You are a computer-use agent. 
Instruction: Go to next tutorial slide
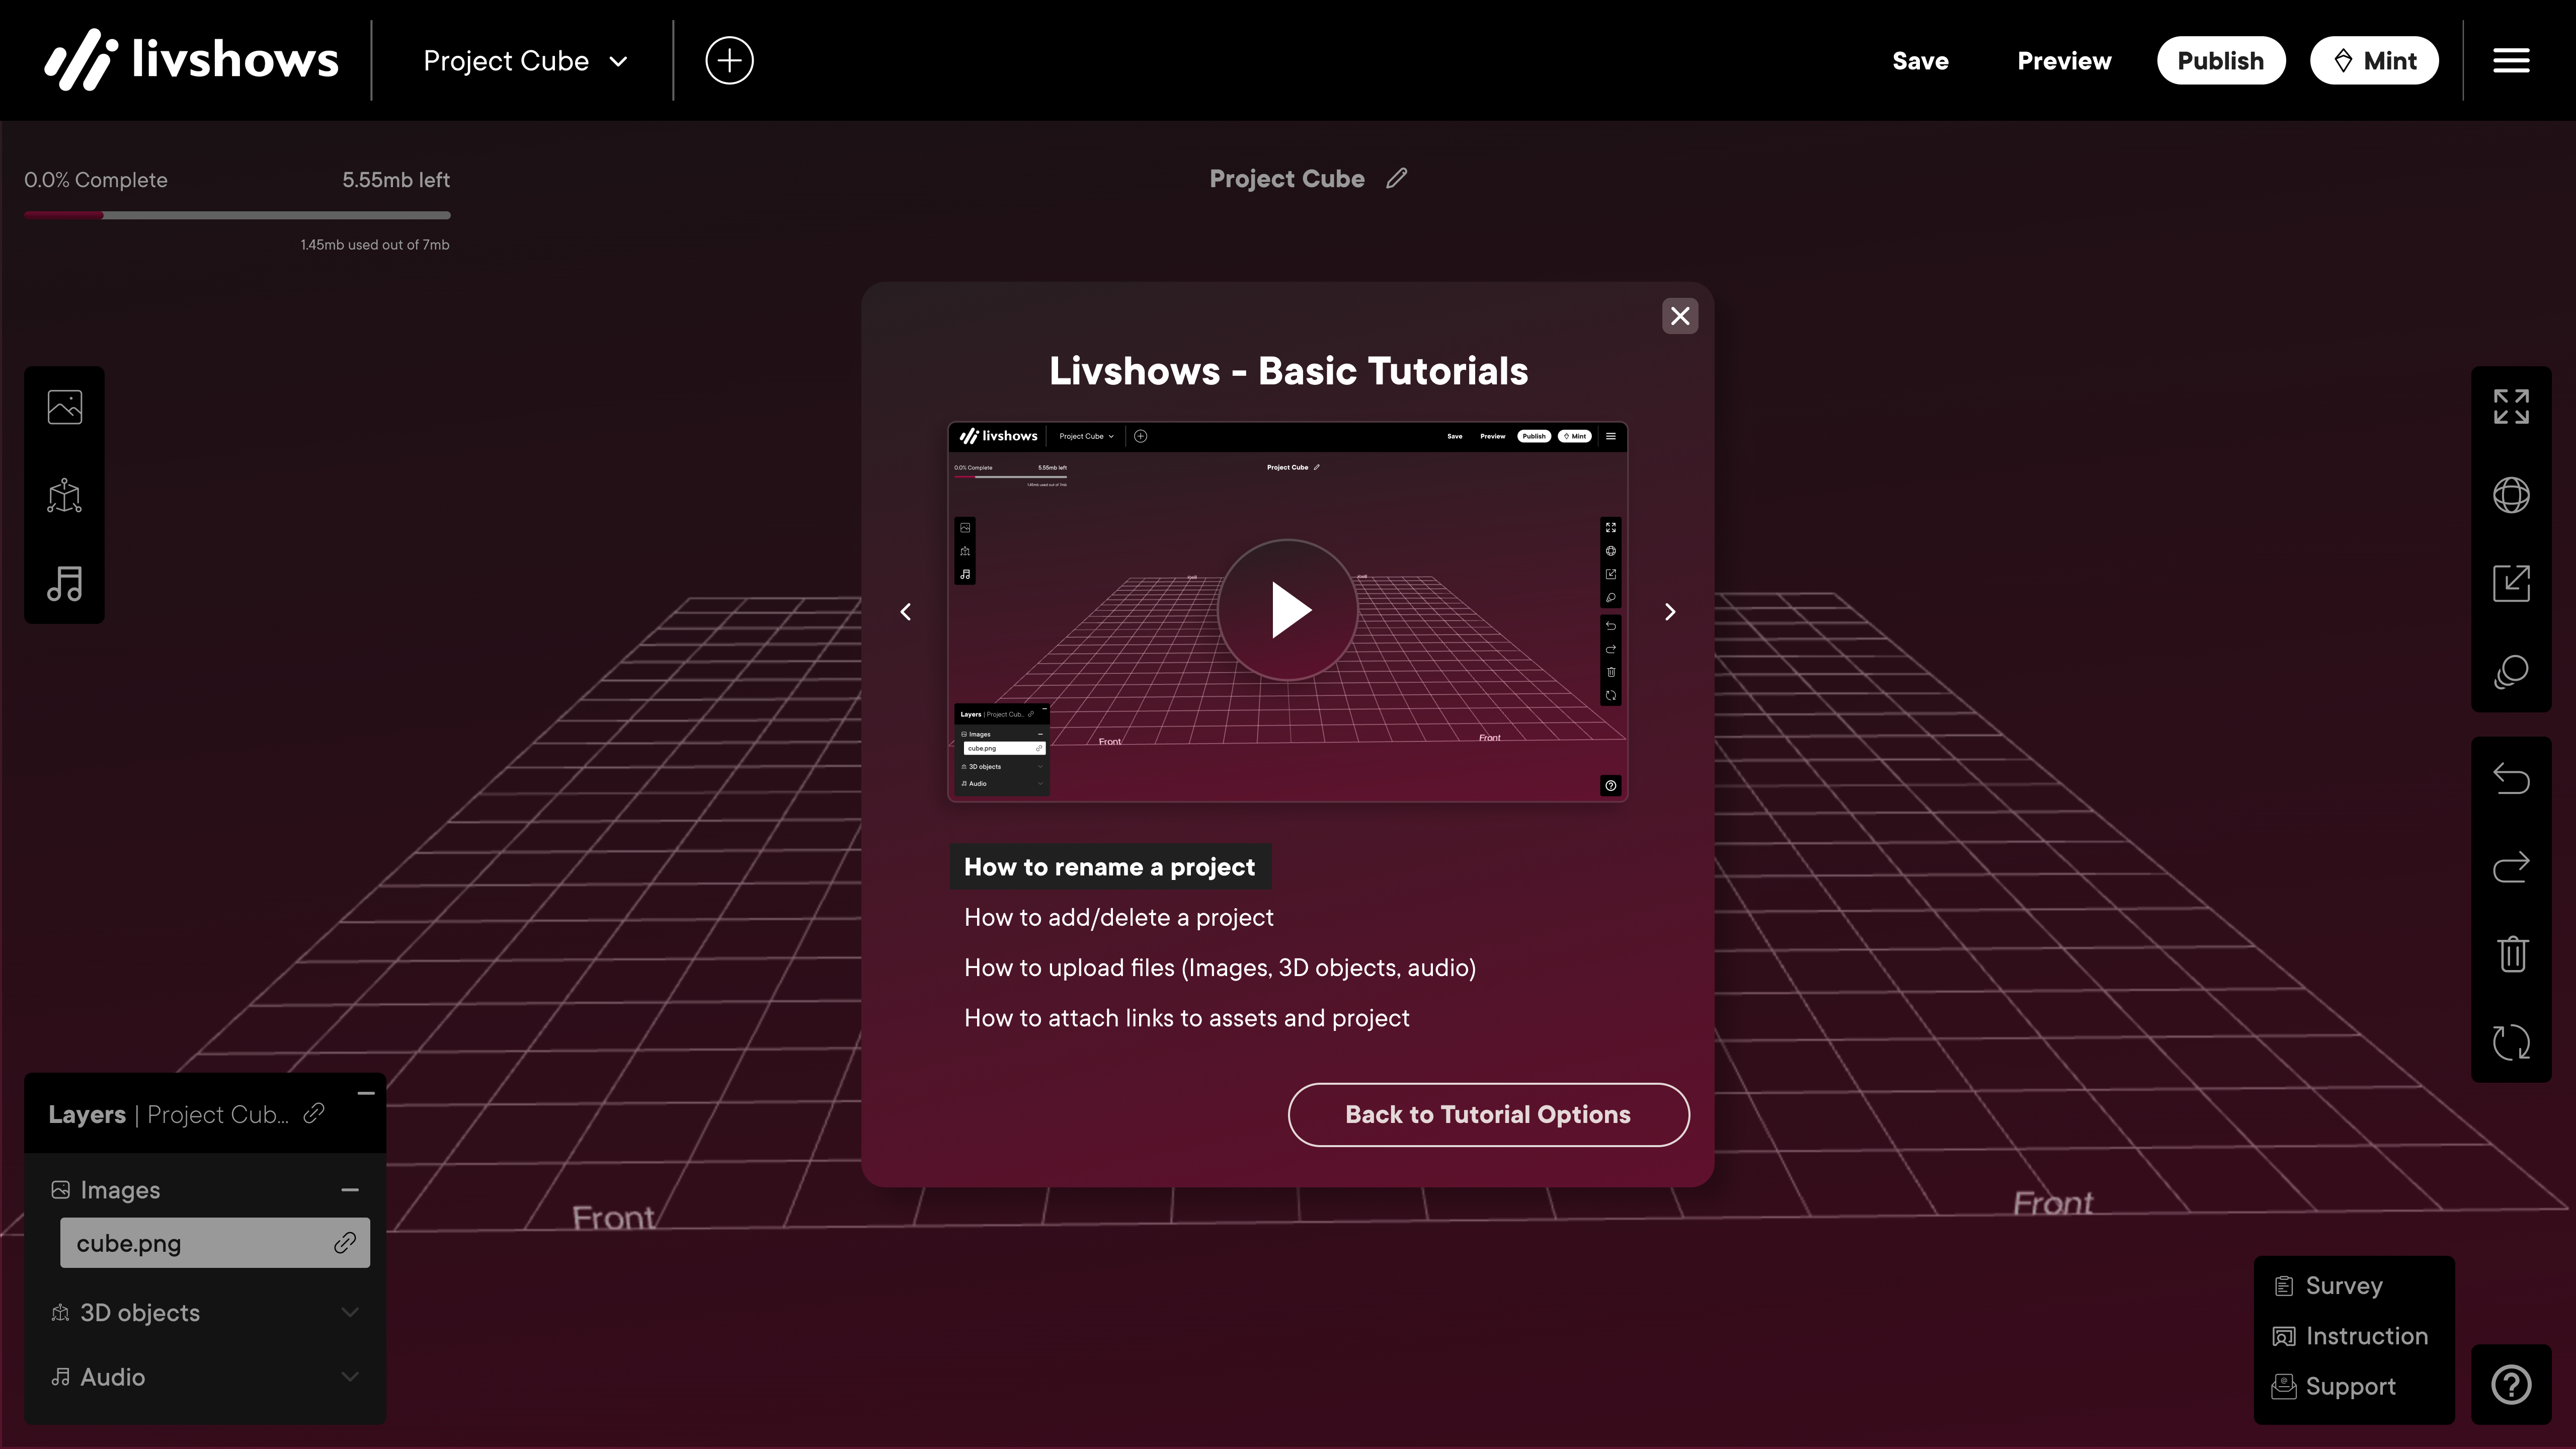point(1670,612)
